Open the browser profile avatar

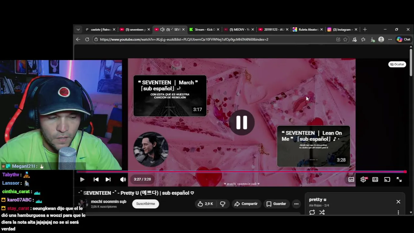[x=381, y=39]
